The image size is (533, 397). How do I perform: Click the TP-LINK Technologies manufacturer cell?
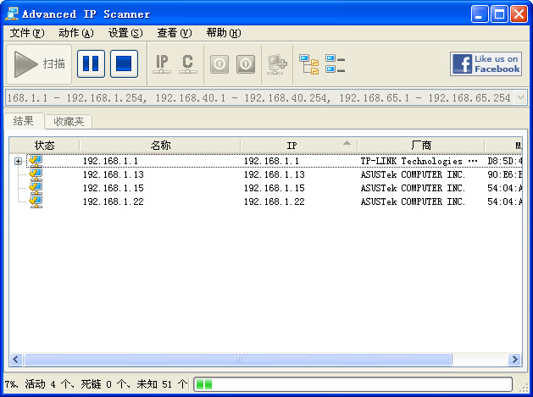coord(419,161)
